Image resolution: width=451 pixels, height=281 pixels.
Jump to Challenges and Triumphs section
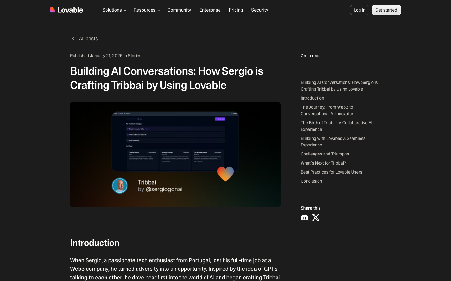click(325, 154)
